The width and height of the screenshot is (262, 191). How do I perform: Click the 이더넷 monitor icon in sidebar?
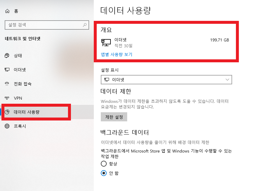pyautogui.click(x=7, y=70)
